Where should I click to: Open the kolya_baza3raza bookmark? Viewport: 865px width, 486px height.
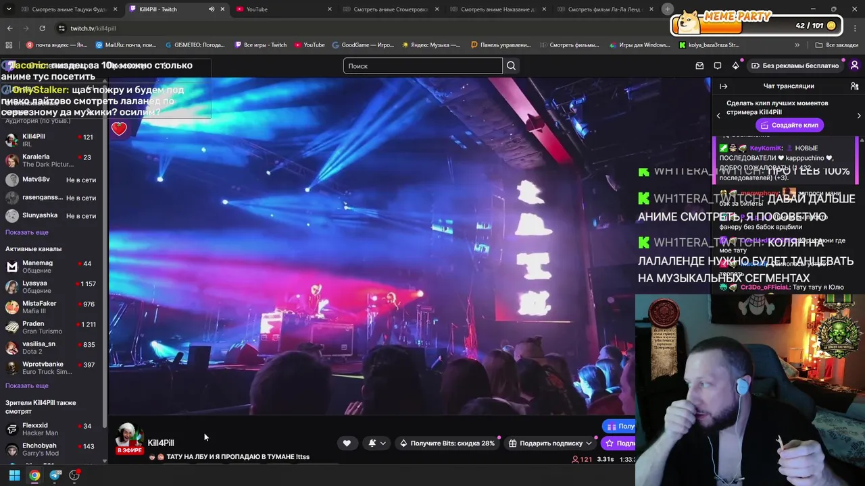point(709,45)
